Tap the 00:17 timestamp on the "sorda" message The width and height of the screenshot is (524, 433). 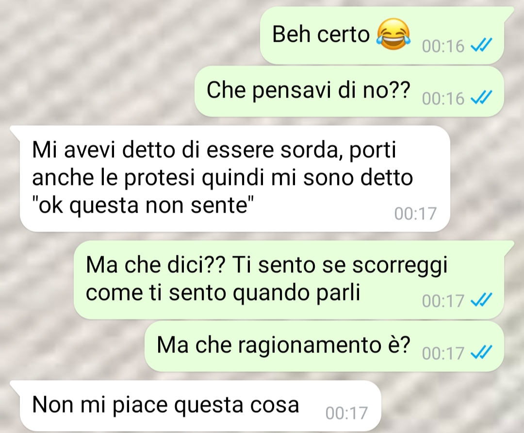click(415, 213)
